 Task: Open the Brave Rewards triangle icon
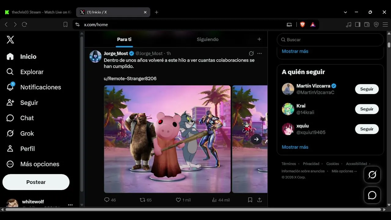pos(313,24)
